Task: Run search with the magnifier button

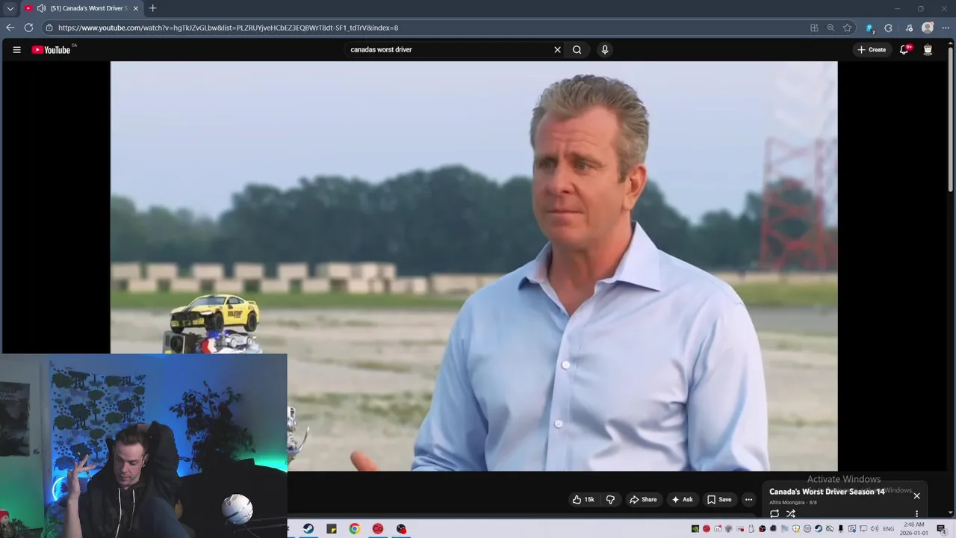Action: (577, 50)
